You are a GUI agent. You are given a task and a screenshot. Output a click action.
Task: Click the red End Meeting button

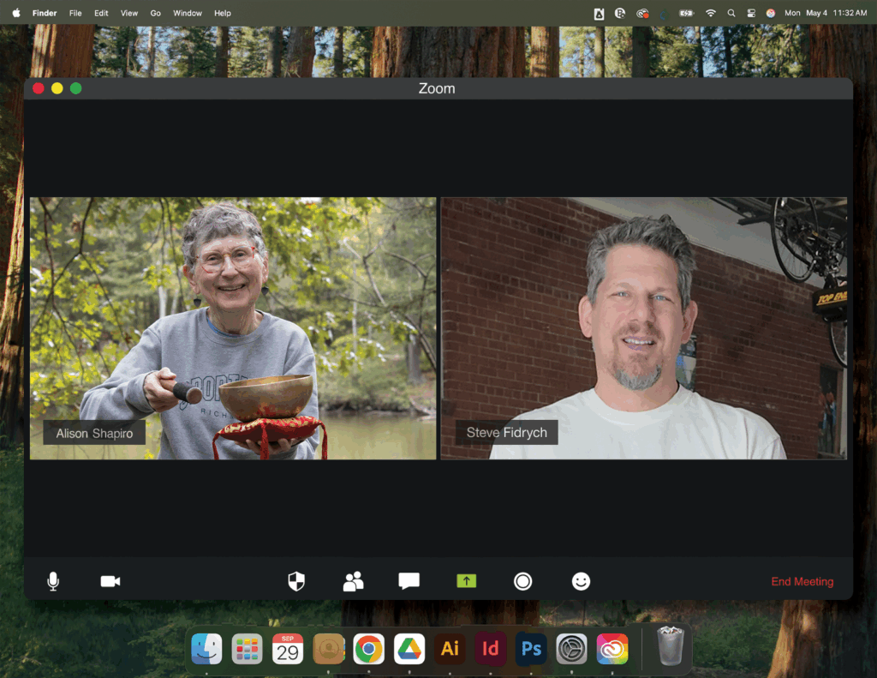tap(802, 582)
